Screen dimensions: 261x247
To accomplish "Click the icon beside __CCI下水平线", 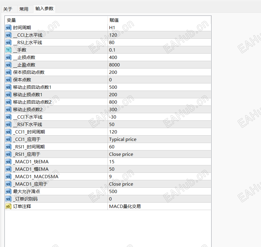I will [x=8, y=117].
